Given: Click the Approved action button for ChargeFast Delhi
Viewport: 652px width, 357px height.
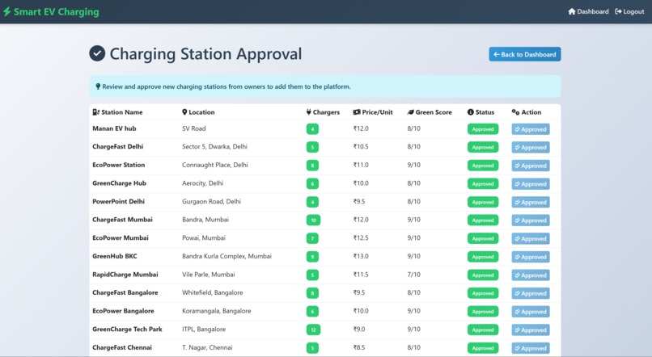Looking at the screenshot, I should pyautogui.click(x=531, y=147).
